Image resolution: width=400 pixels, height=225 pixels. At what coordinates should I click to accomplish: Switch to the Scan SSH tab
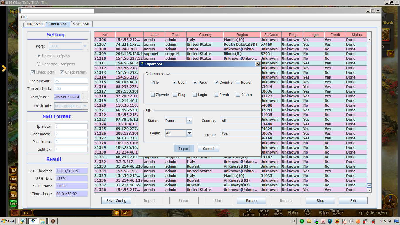coord(81,24)
